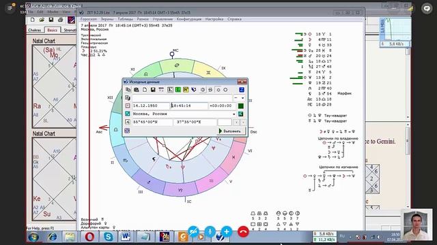Open the database icon in Исходные данные toolbar

[137, 90]
